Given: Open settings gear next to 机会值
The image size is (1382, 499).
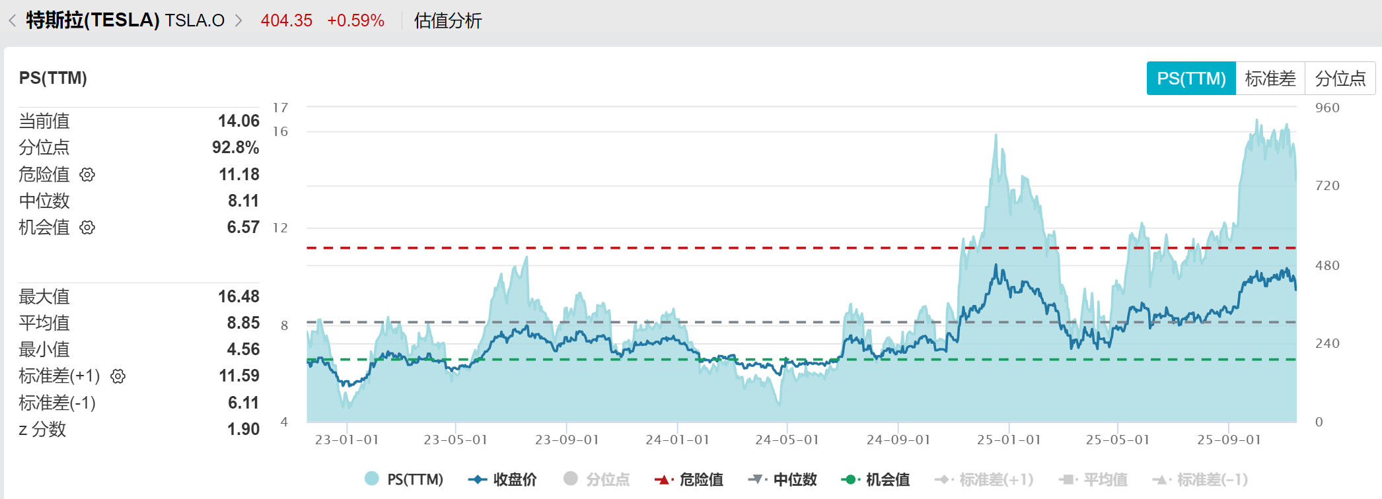Looking at the screenshot, I should coord(87,228).
